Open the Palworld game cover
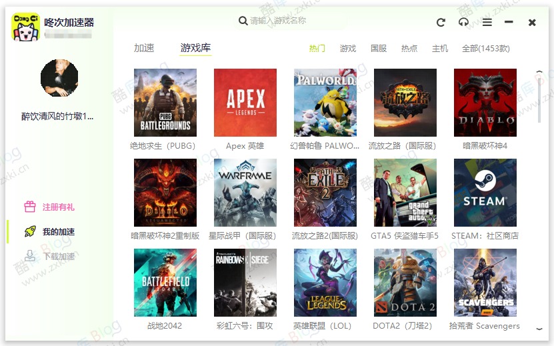 (325, 103)
